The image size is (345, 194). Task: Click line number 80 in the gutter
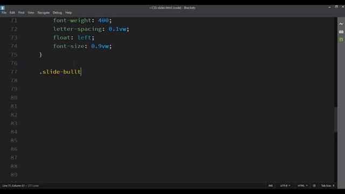(x=14, y=98)
